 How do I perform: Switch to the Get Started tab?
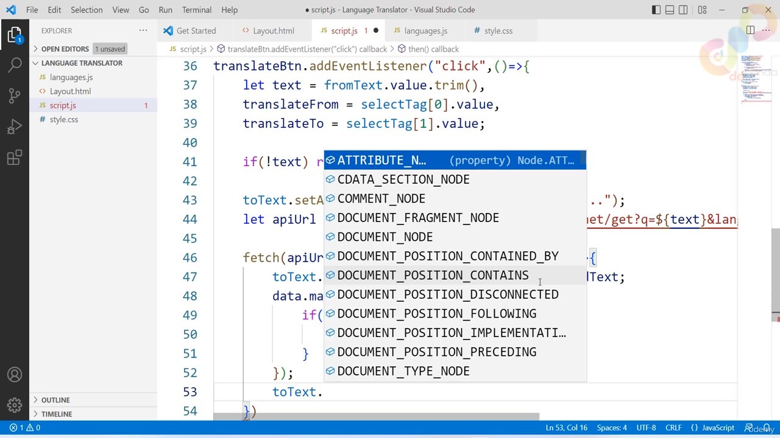(x=195, y=30)
